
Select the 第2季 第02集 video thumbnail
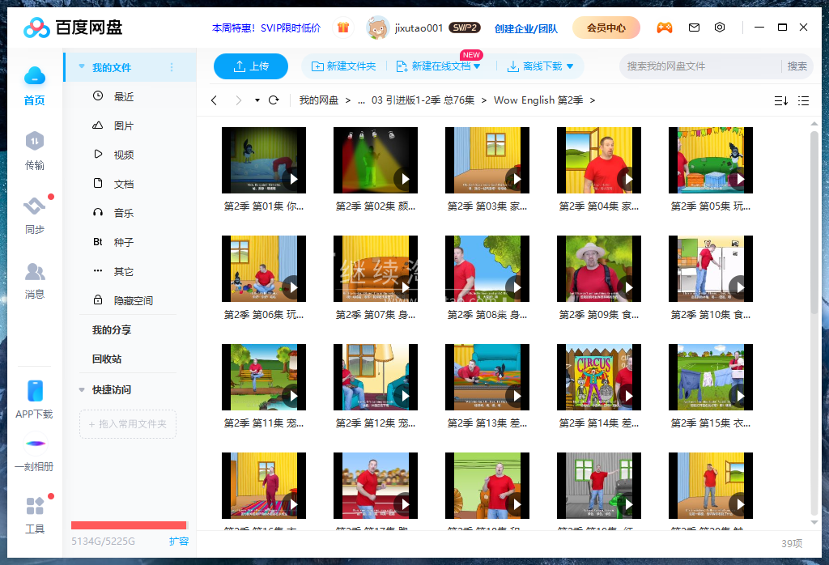pyautogui.click(x=376, y=160)
